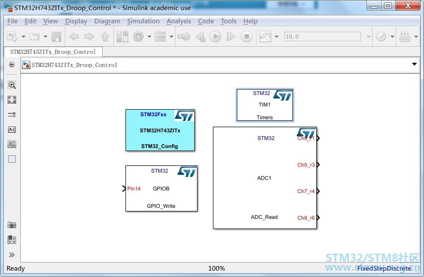The image size is (424, 277).
Task: Select the ADC1 ADC_Read block
Action: (265, 178)
